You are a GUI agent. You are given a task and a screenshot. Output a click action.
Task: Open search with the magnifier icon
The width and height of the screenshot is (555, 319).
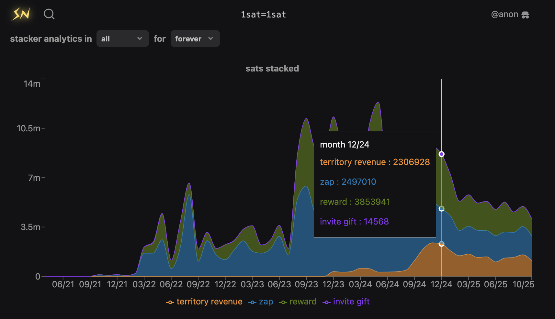49,14
